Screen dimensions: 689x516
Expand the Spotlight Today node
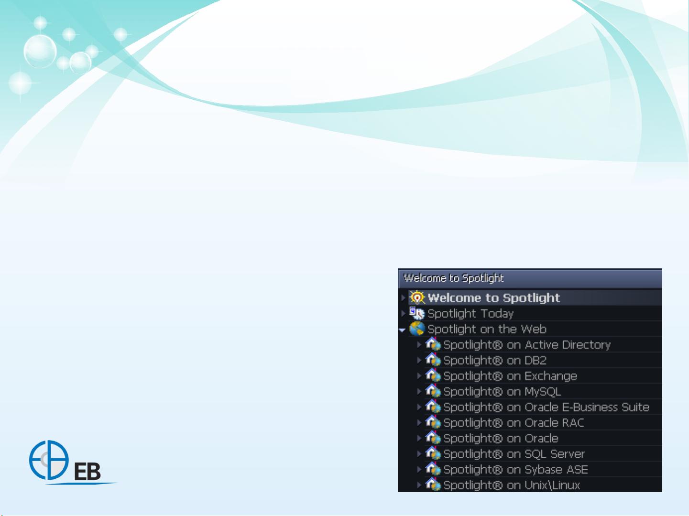[x=403, y=314]
